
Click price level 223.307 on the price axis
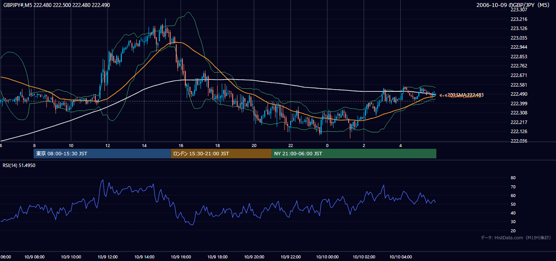519,10
